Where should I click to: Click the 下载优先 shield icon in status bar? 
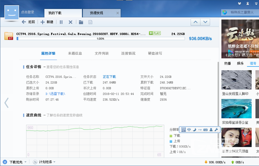click(x=5, y=162)
